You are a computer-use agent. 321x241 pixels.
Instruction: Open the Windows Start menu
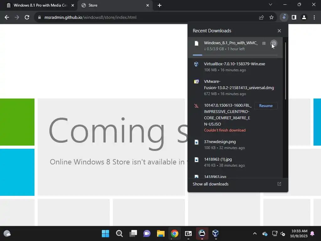click(x=105, y=233)
